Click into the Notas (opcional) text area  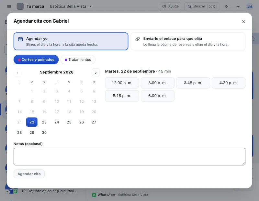point(129,157)
